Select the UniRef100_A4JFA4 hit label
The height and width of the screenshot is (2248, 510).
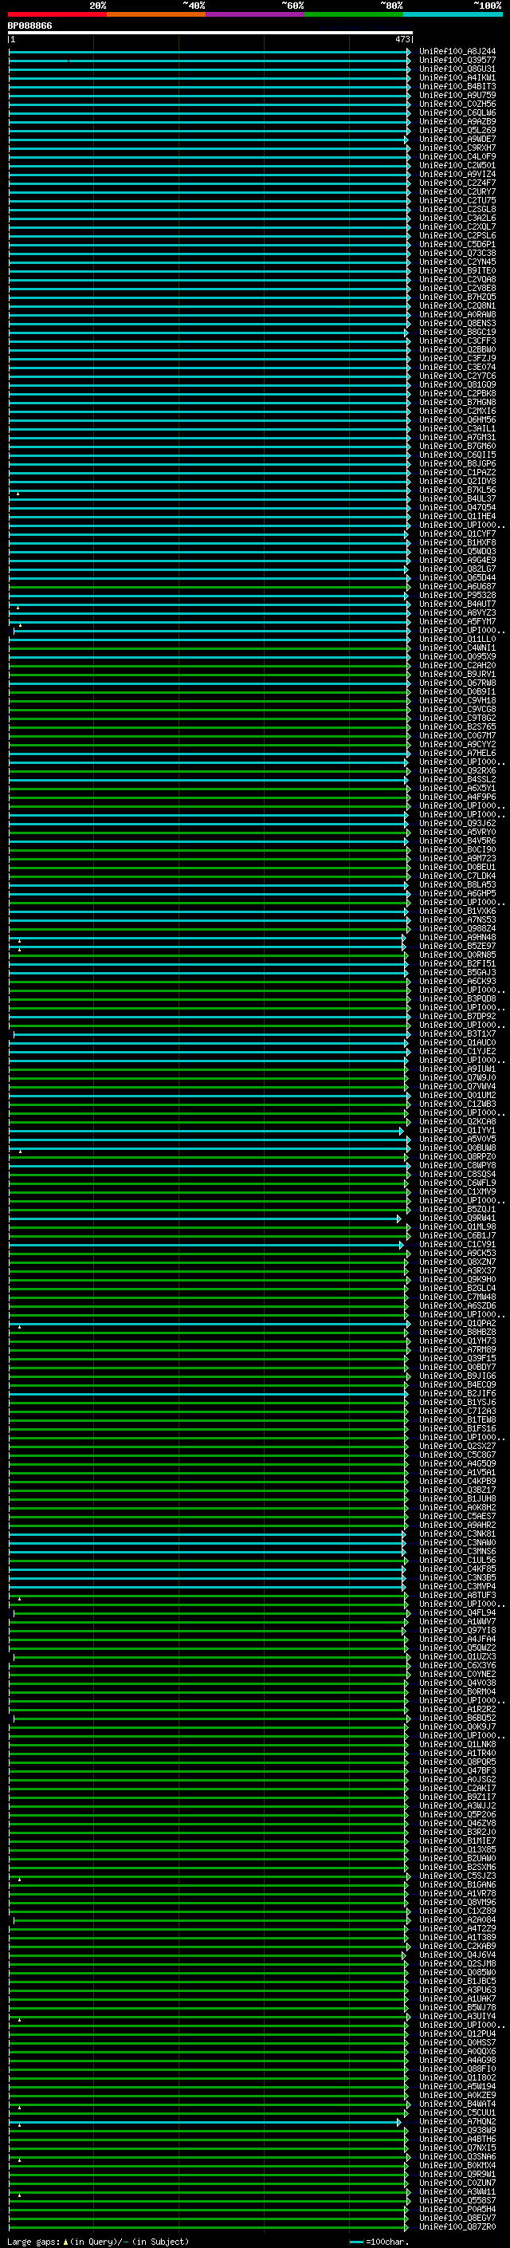tap(457, 1639)
